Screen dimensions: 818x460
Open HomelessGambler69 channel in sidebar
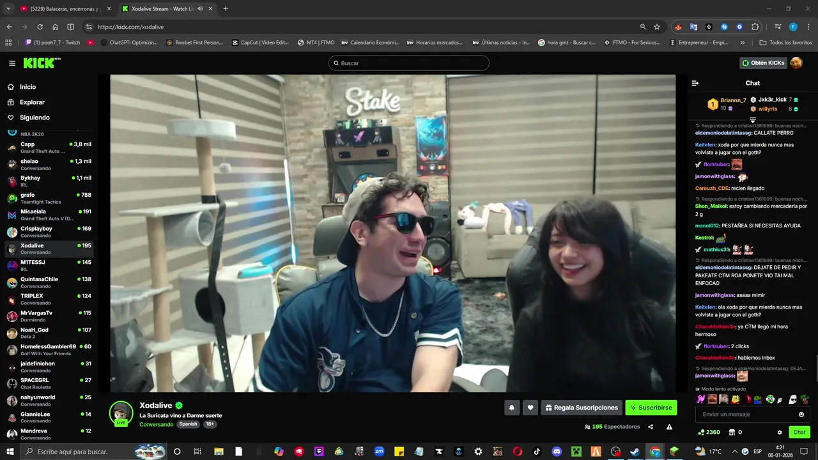[x=49, y=350]
